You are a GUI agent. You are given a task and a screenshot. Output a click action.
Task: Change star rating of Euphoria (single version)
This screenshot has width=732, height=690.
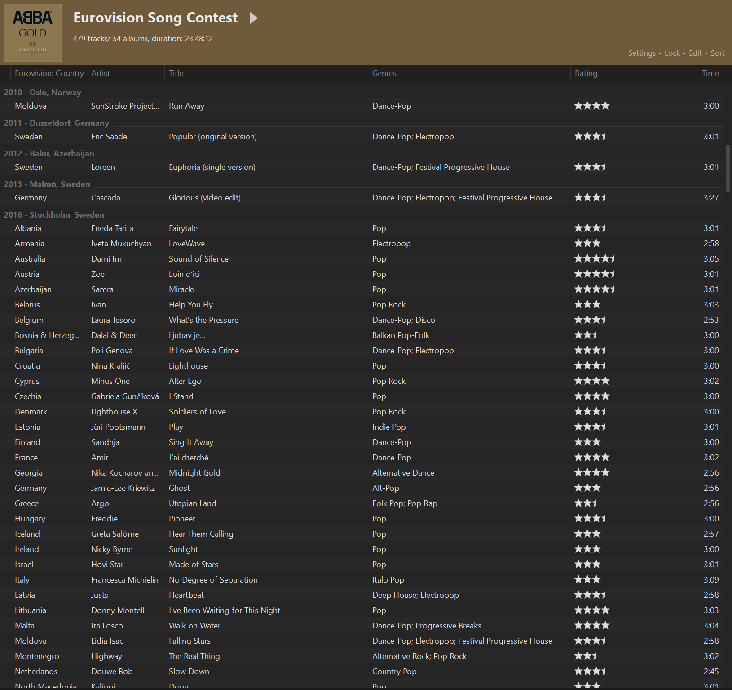coord(590,167)
